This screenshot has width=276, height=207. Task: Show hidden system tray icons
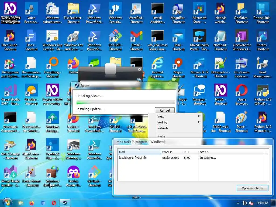[x=238, y=203]
